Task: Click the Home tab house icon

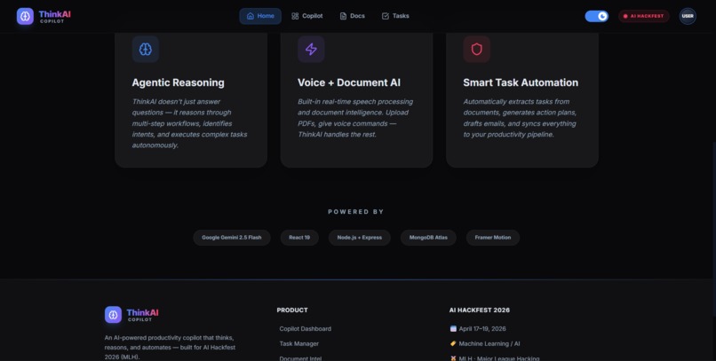Action: pyautogui.click(x=251, y=16)
